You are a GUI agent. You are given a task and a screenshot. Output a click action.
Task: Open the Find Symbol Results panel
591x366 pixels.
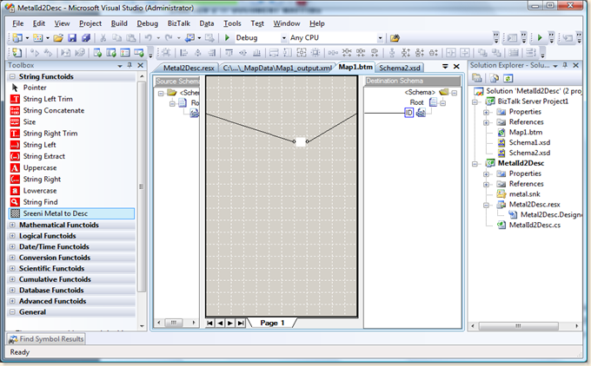46,338
